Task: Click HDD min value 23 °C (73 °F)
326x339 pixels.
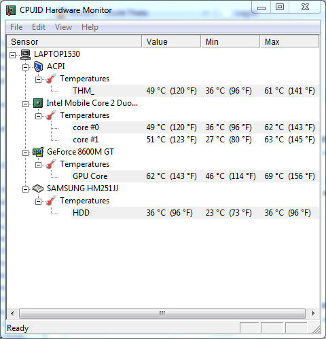Action: (x=228, y=213)
